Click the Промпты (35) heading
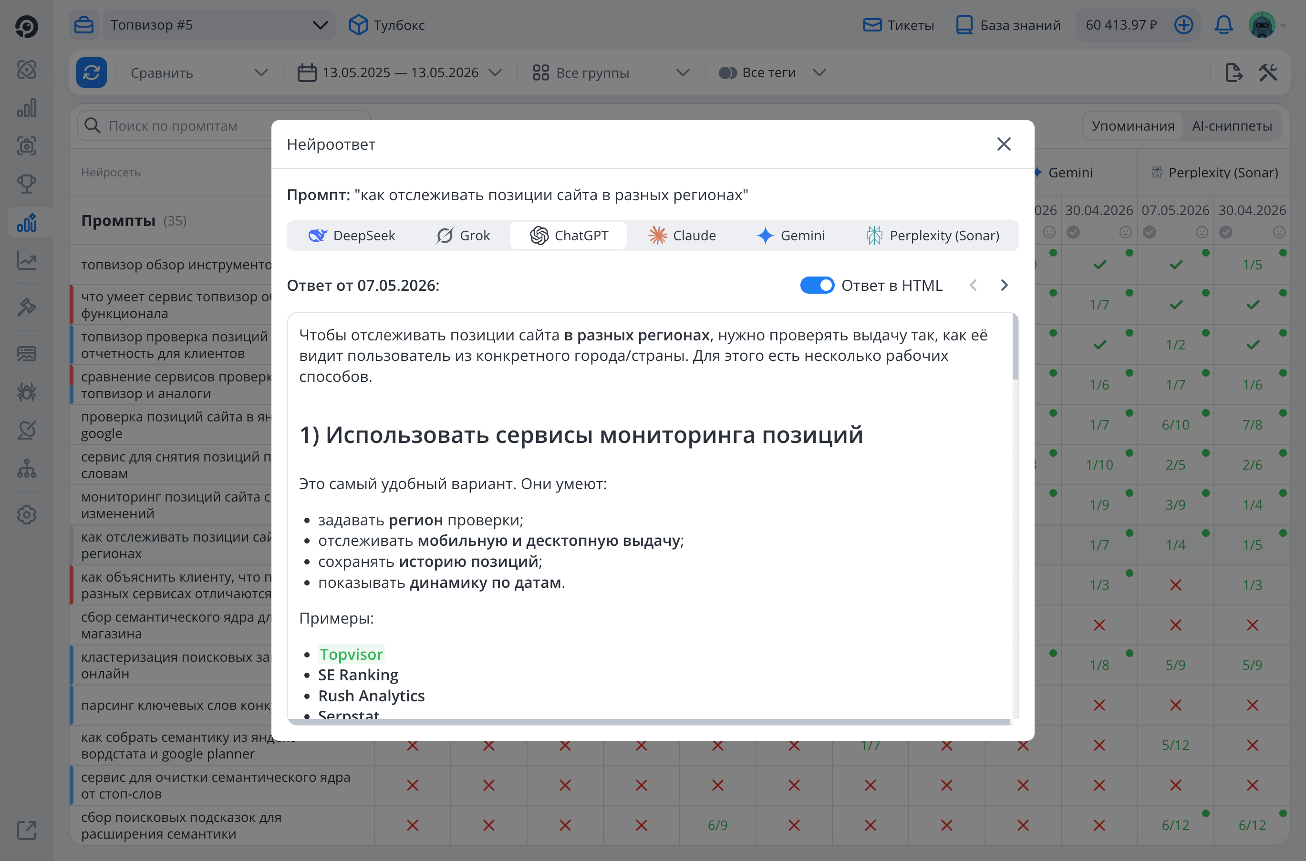1306x861 pixels. (134, 220)
